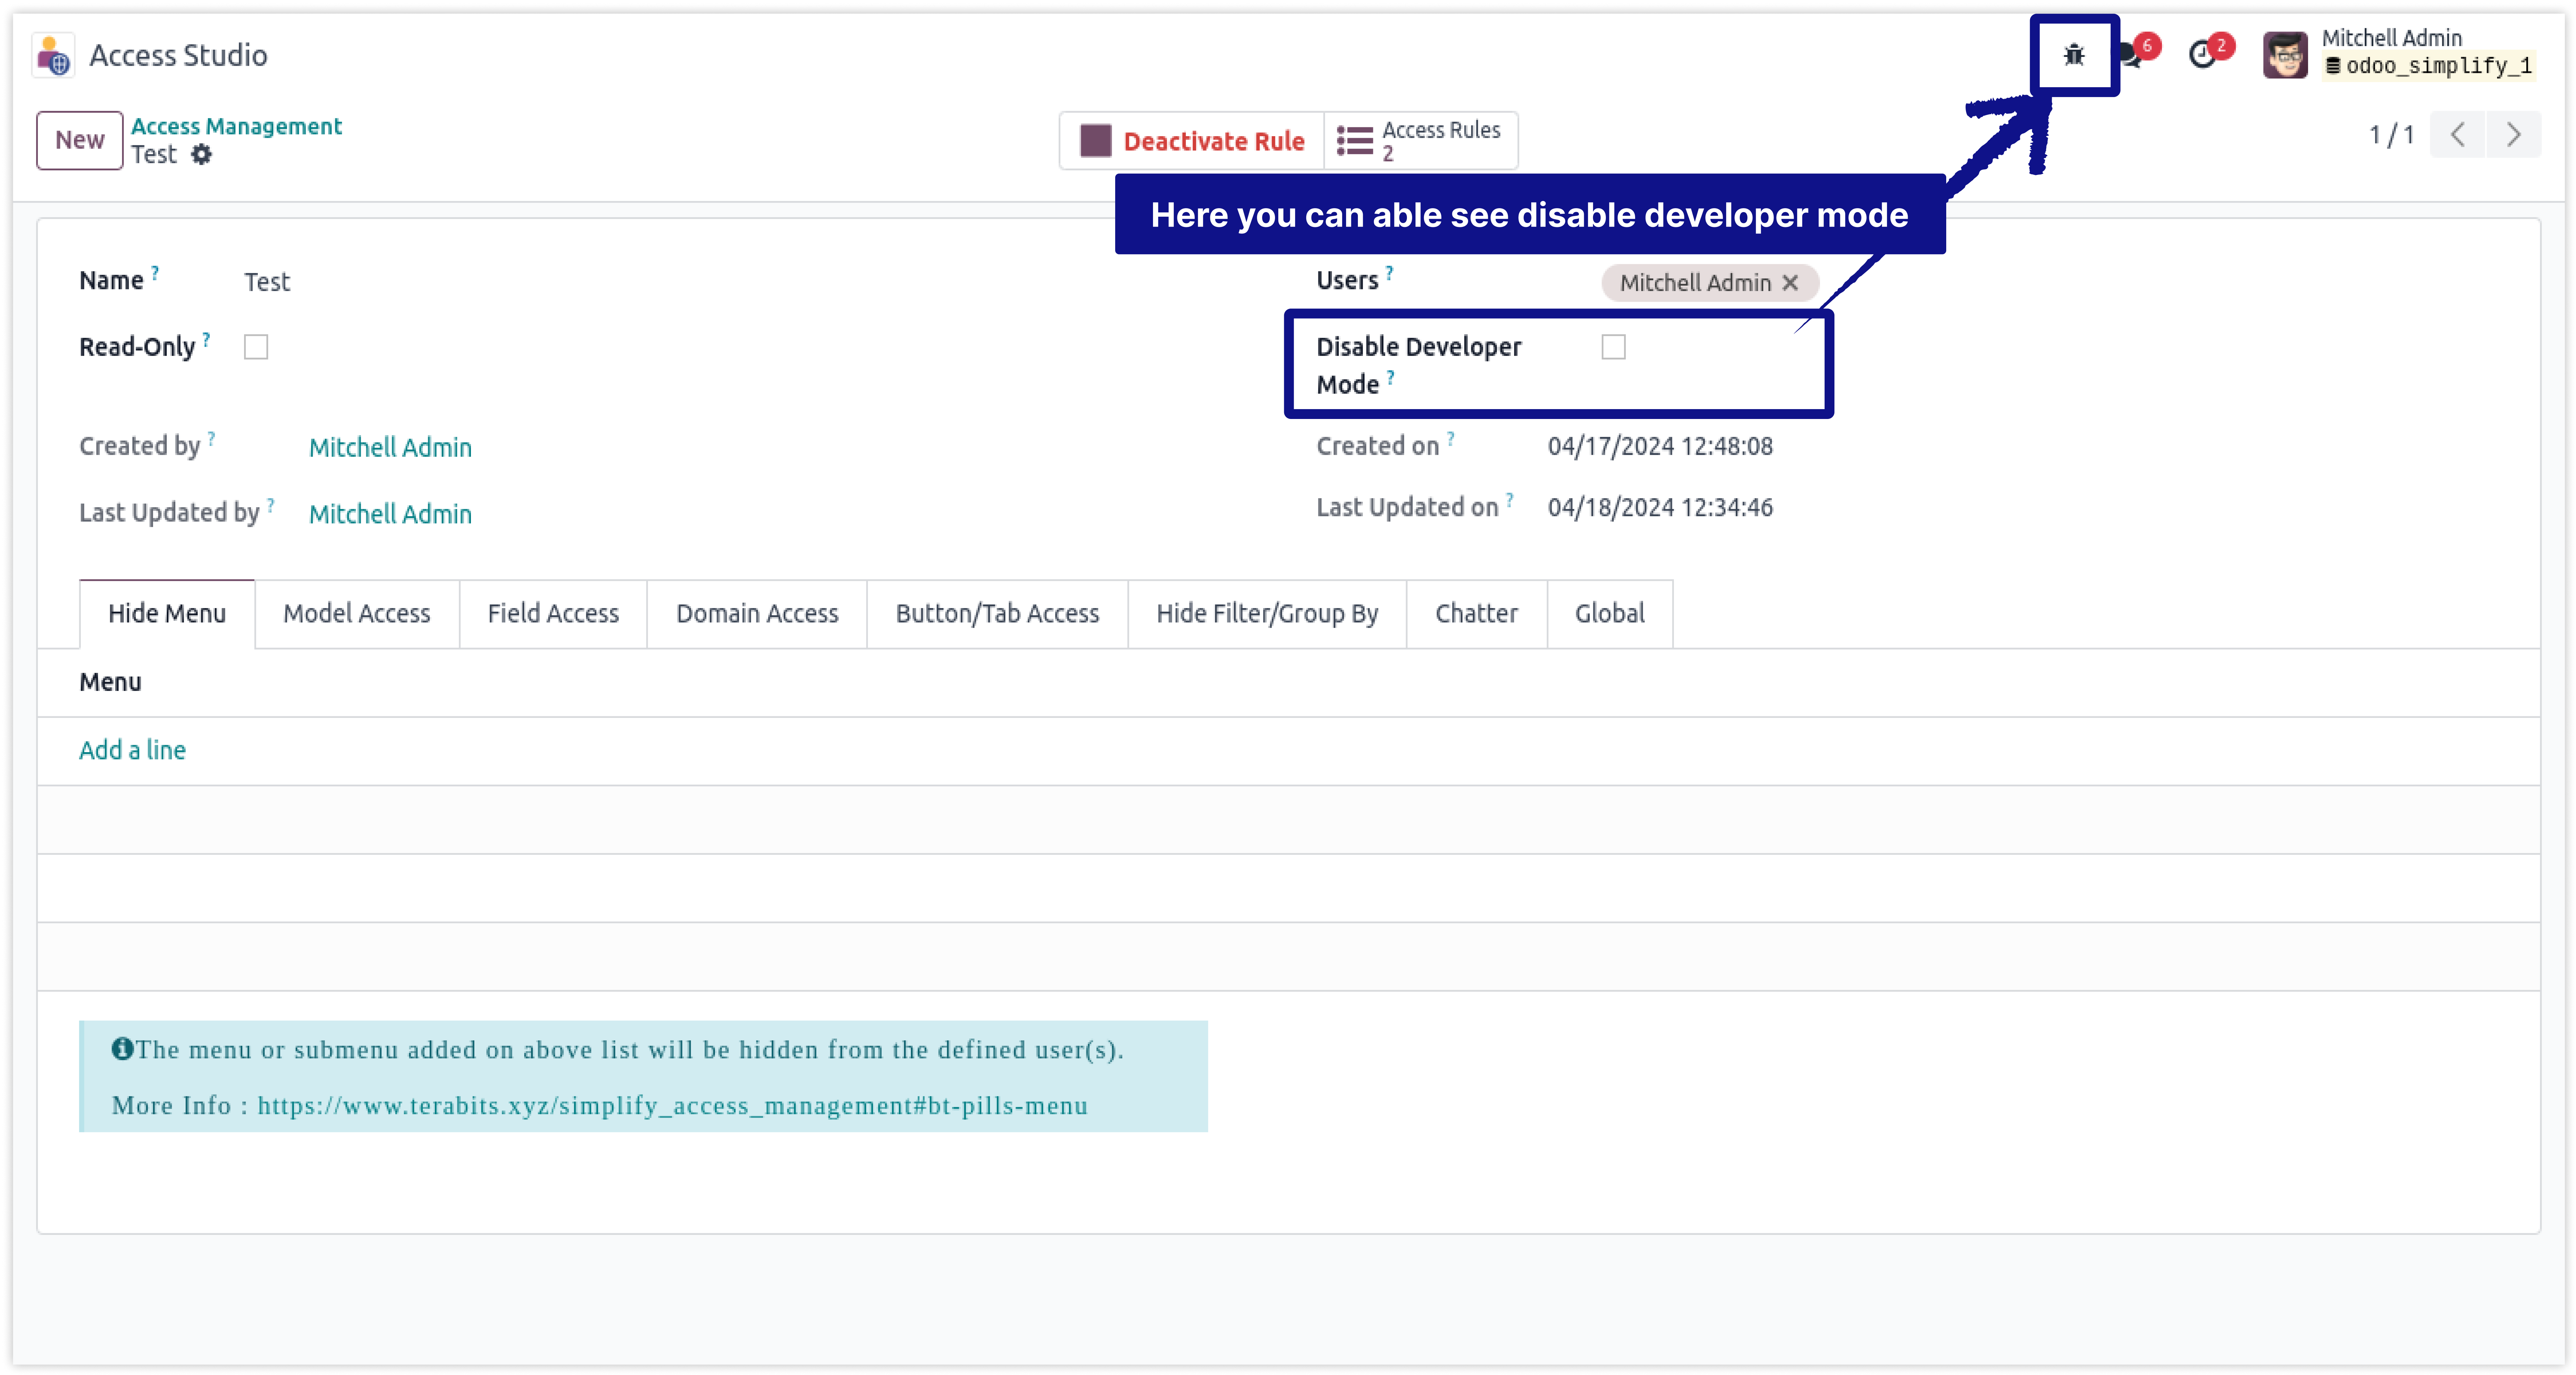Viewport: 2576px width, 1375px height.
Task: Open the terabits.xyz More Info URL
Action: 672,1106
